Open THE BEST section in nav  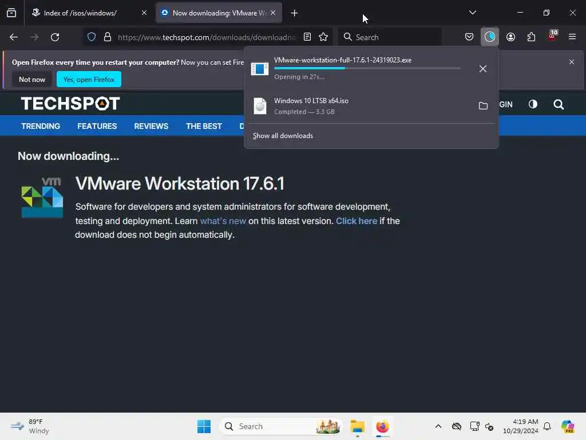click(204, 127)
